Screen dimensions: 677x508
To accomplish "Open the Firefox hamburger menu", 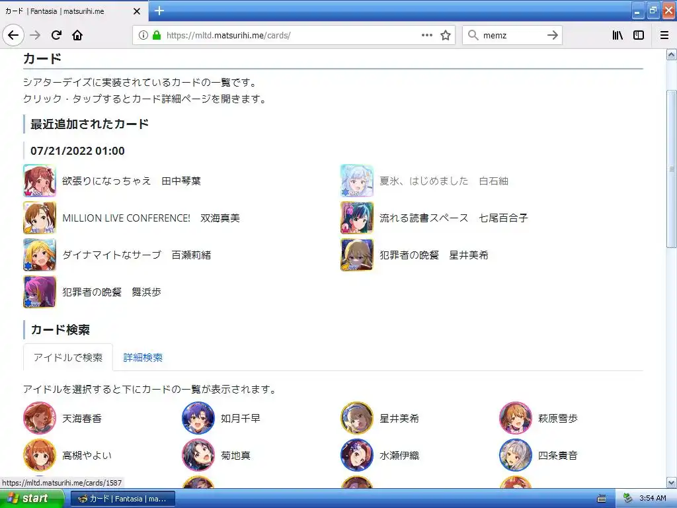I will tap(664, 35).
